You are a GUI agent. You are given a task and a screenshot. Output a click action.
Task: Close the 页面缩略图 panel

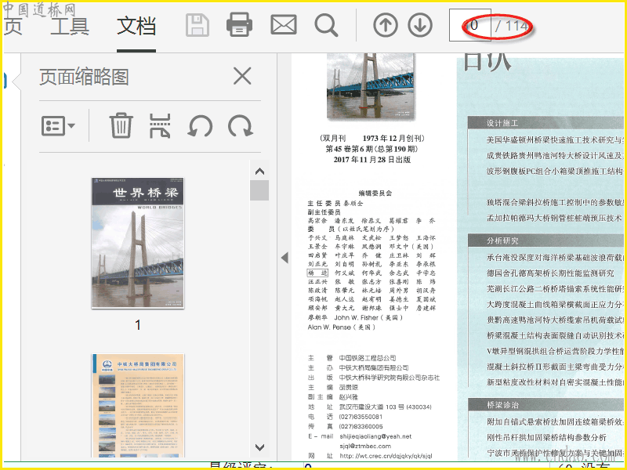(x=242, y=76)
